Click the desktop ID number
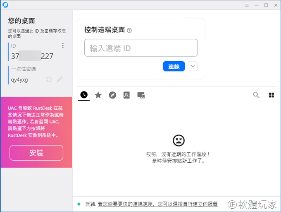The height and width of the screenshot is (212, 281). click(32, 56)
